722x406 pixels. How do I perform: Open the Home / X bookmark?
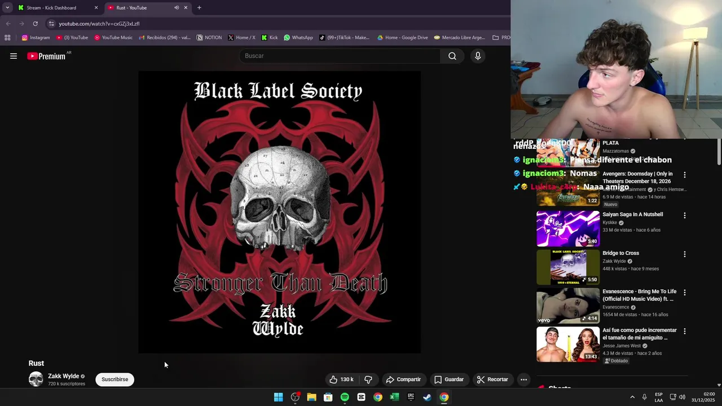tap(241, 38)
